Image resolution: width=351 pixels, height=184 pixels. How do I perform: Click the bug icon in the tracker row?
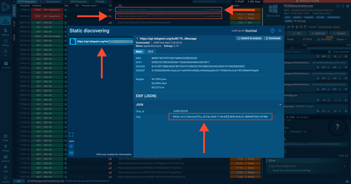297,26
